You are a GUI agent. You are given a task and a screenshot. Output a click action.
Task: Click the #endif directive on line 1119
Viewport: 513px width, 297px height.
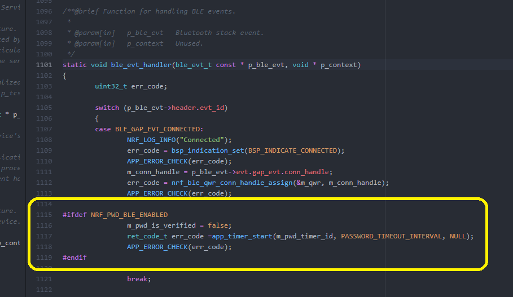click(74, 258)
